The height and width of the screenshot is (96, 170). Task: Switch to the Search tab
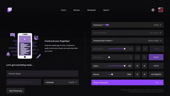point(106,10)
